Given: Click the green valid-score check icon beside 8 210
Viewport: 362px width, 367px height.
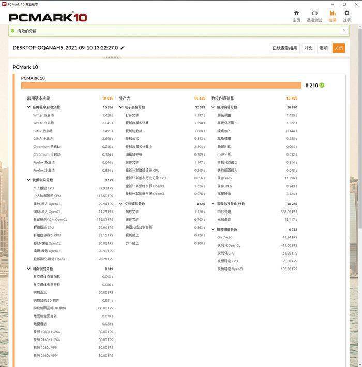Looking at the screenshot, I should pos(322,85).
